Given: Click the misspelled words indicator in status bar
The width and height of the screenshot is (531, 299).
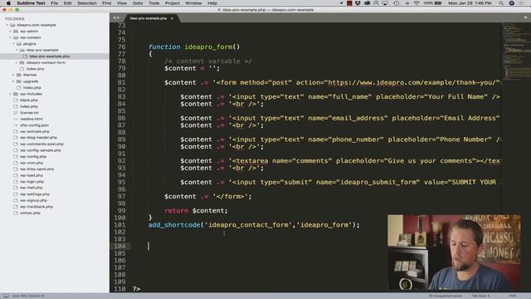Looking at the screenshot, I should (x=445, y=296).
